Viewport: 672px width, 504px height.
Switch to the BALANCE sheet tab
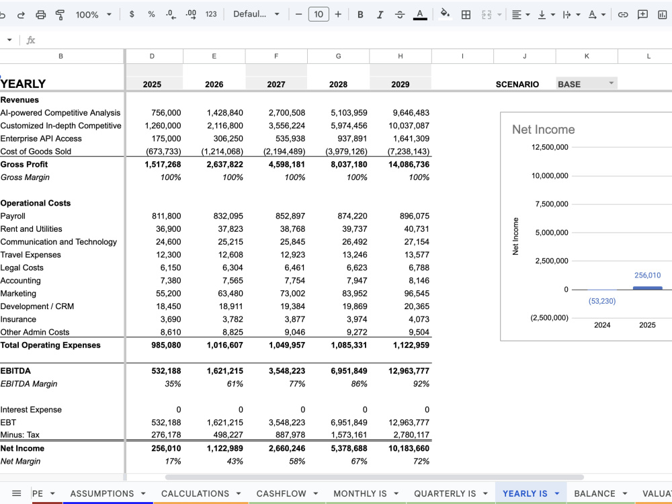point(595,493)
